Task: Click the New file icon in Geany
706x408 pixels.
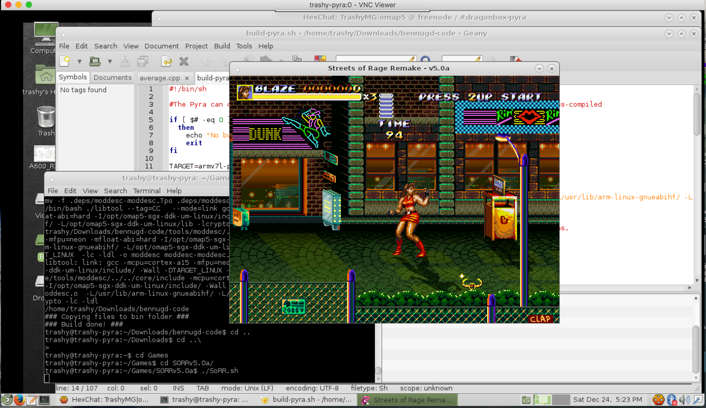Action: pyautogui.click(x=65, y=61)
